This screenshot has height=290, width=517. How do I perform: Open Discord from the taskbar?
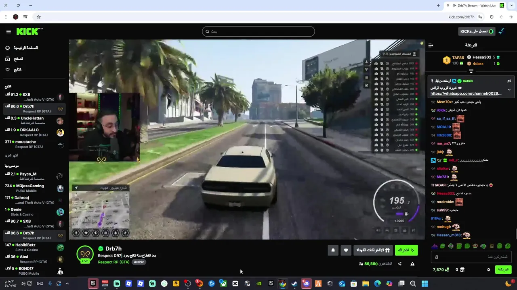pos(306,284)
